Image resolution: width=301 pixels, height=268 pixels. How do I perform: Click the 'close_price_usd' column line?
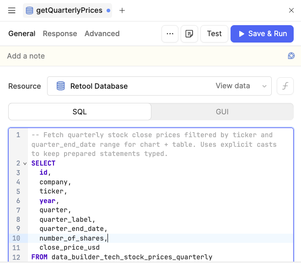tap(70, 247)
